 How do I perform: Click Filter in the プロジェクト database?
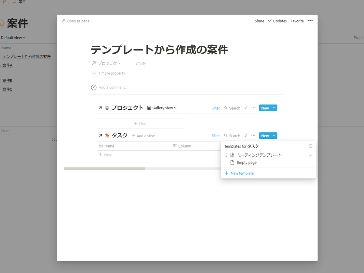216,108
